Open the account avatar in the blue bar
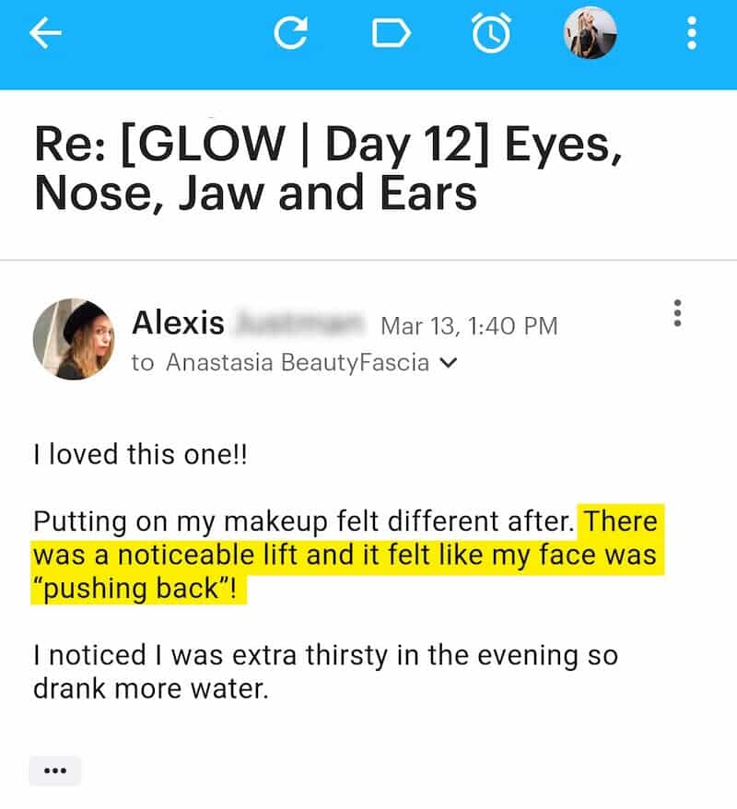737x809 pixels. point(590,33)
